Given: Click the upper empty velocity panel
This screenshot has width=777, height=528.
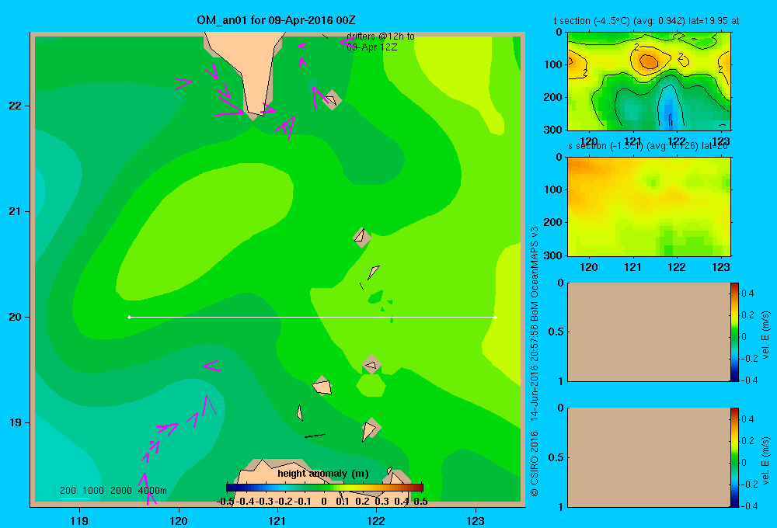Looking at the screenshot, I should 649,332.
